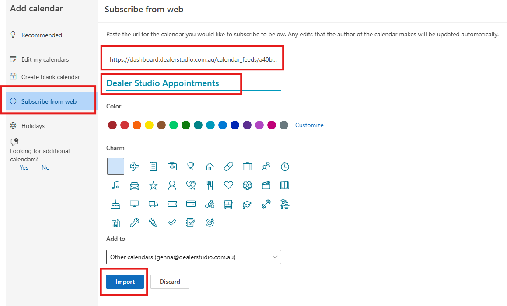The width and height of the screenshot is (507, 306).
Task: Choose the yellow color swatch
Action: [x=149, y=125]
